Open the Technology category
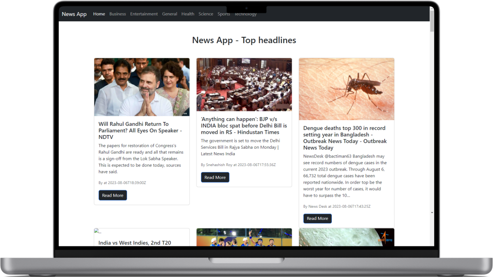This screenshot has width=493, height=277. click(246, 14)
